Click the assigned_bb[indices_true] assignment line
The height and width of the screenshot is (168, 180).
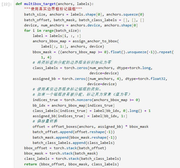point(80,116)
